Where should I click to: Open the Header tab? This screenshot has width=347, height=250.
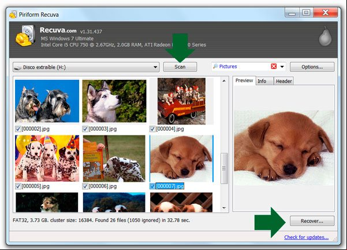pos(283,81)
